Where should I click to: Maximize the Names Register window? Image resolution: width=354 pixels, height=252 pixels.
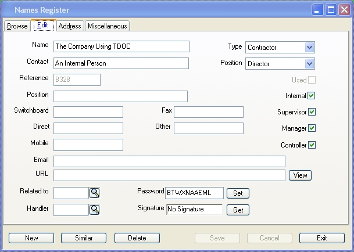tap(331, 10)
